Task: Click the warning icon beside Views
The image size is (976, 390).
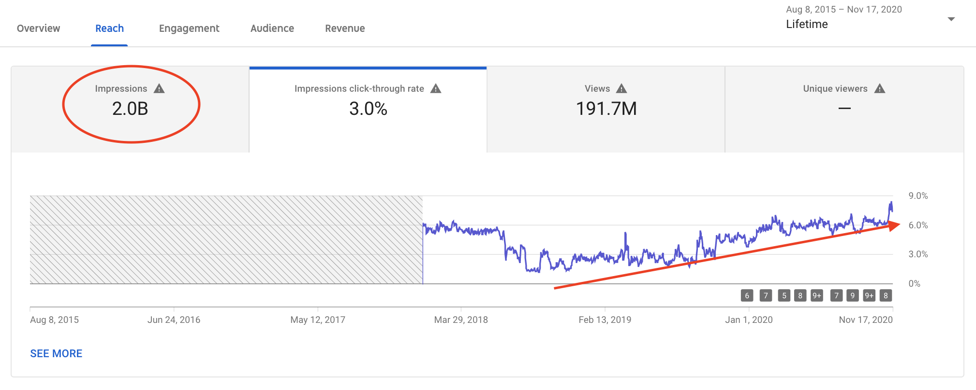Action: 621,88
